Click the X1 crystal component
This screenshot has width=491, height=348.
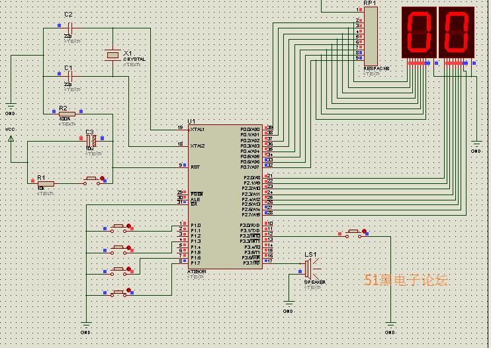[x=112, y=55]
